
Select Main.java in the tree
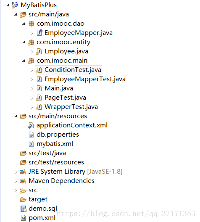[59, 88]
